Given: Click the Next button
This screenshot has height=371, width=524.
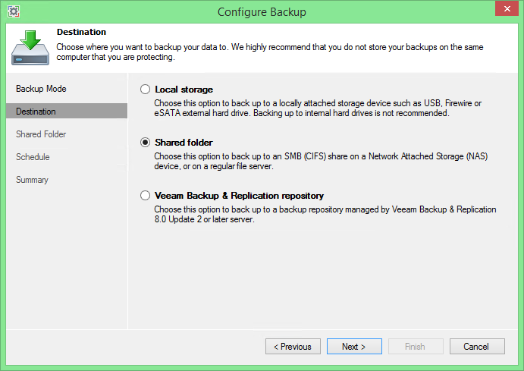Looking at the screenshot, I should (x=354, y=346).
